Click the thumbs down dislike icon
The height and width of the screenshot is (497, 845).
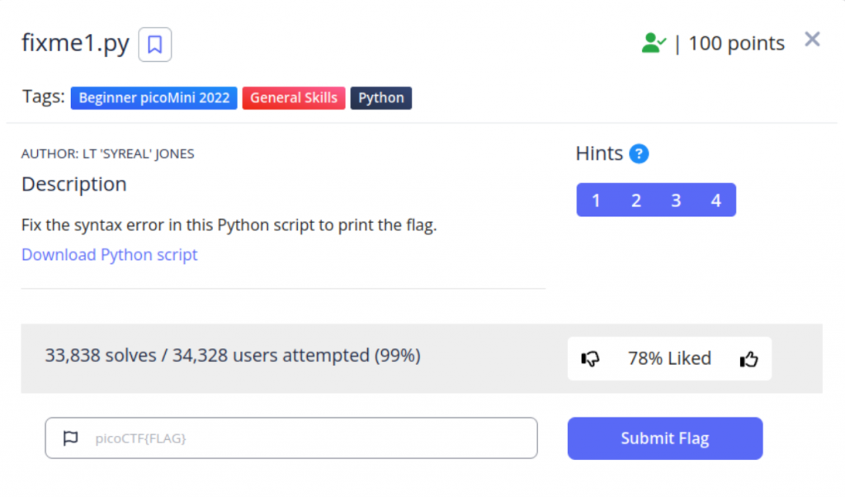pyautogui.click(x=591, y=358)
